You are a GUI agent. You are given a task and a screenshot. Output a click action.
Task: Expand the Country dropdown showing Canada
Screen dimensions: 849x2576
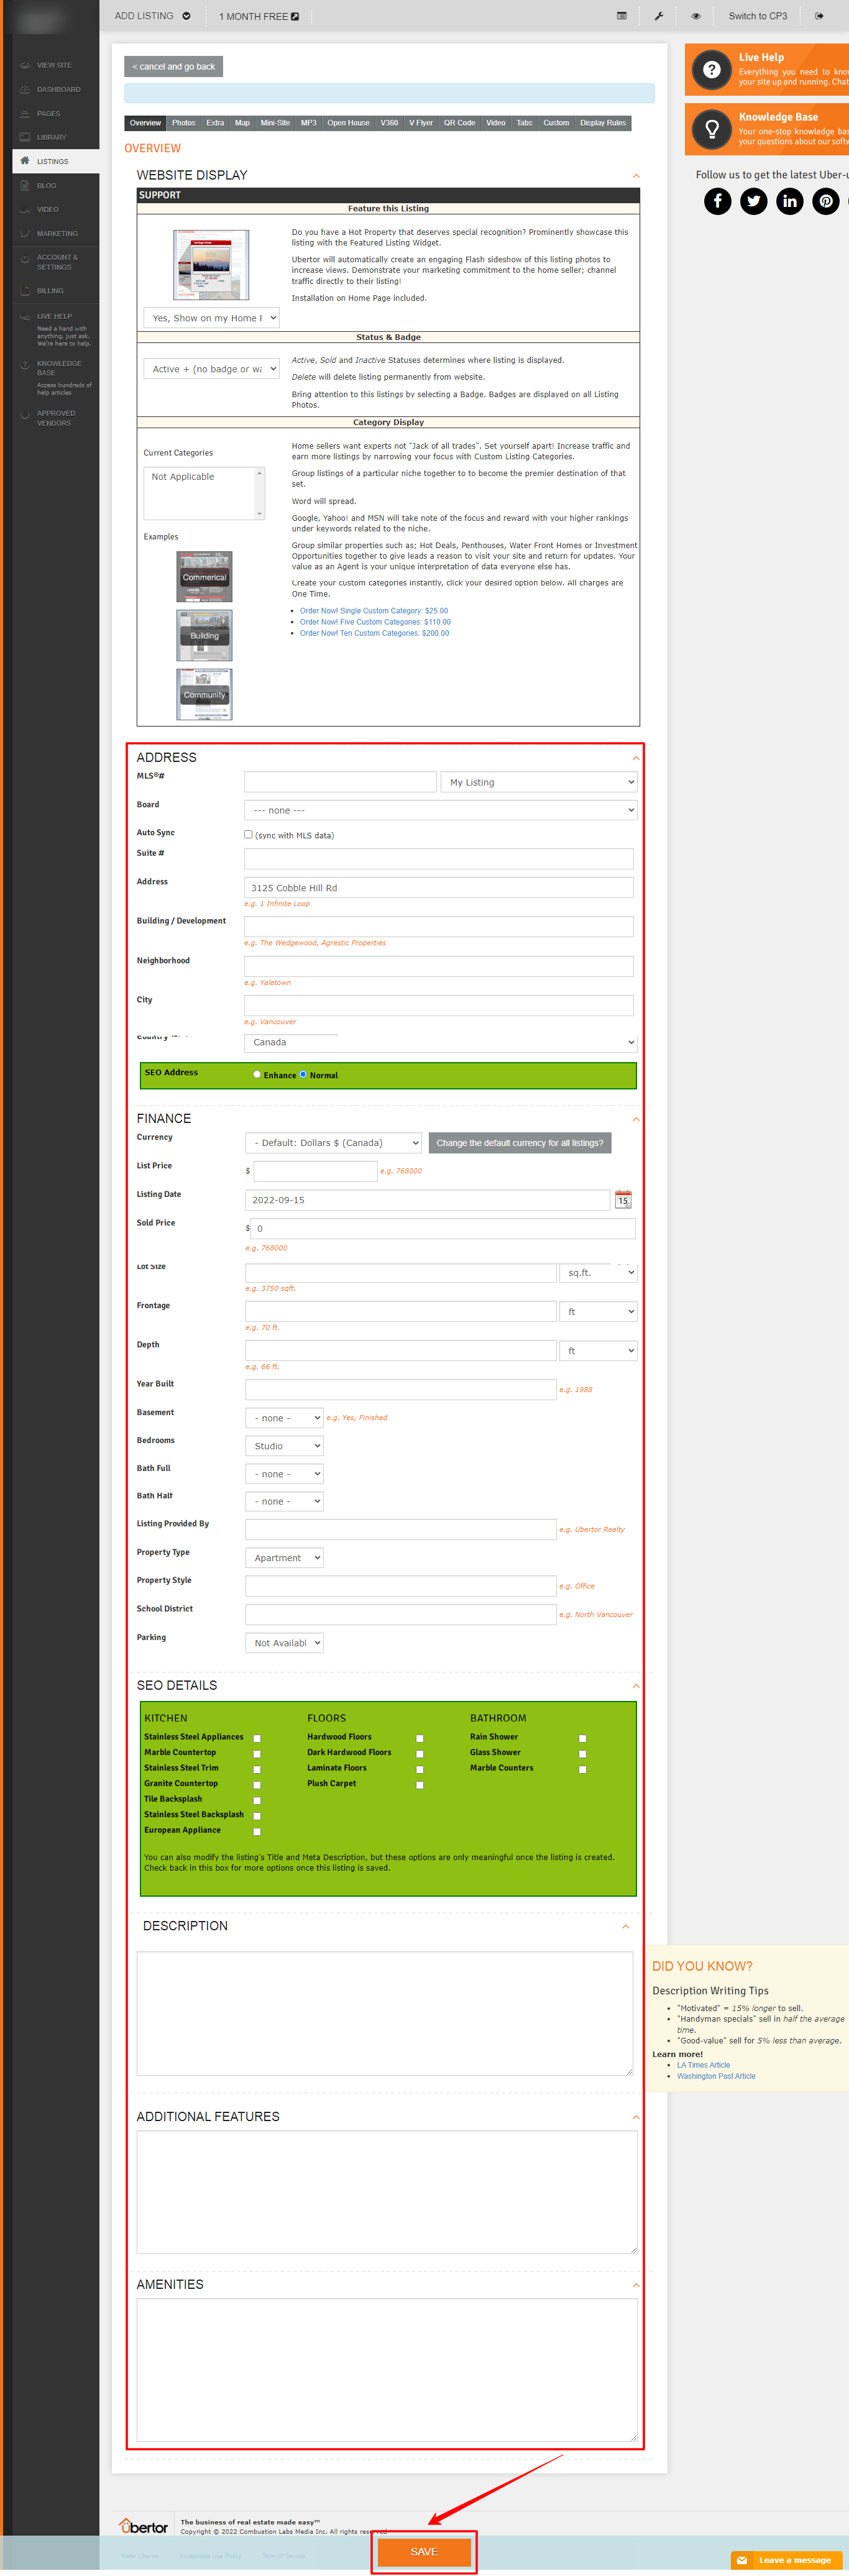pyautogui.click(x=440, y=1042)
